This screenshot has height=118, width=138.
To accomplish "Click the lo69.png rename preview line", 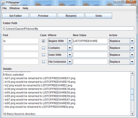I will (x=39, y=96).
